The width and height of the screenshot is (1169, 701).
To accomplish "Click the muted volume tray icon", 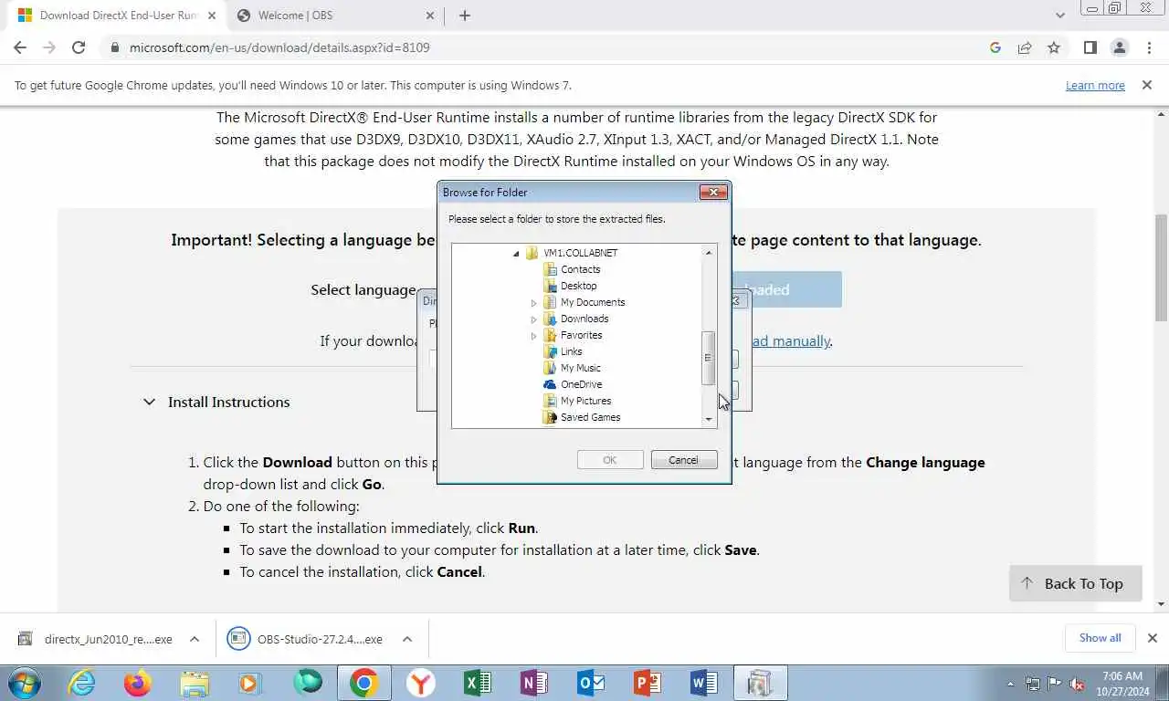I will pyautogui.click(x=1076, y=684).
